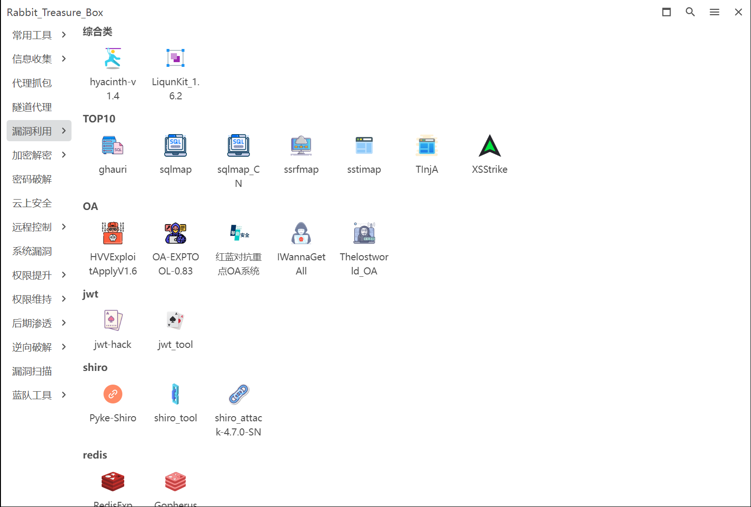
Task: Expand the 蓝队工具 chevron
Action: point(64,395)
